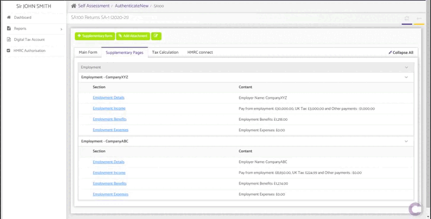Viewport: 431px width, 219px height.
Task: Click the Sir JOHN SMITH client name
Action: pos(33,7)
